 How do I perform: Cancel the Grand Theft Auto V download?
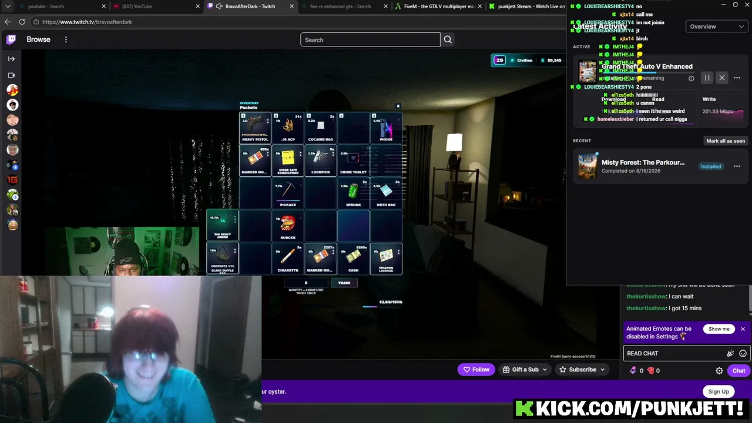point(722,78)
